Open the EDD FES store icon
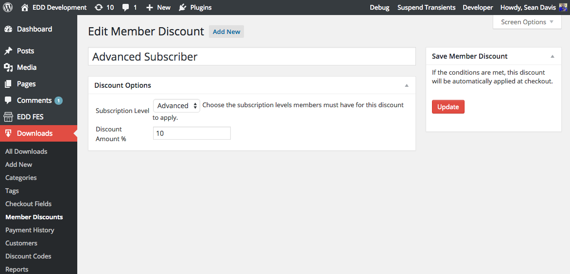570x274 pixels. pos(8,117)
